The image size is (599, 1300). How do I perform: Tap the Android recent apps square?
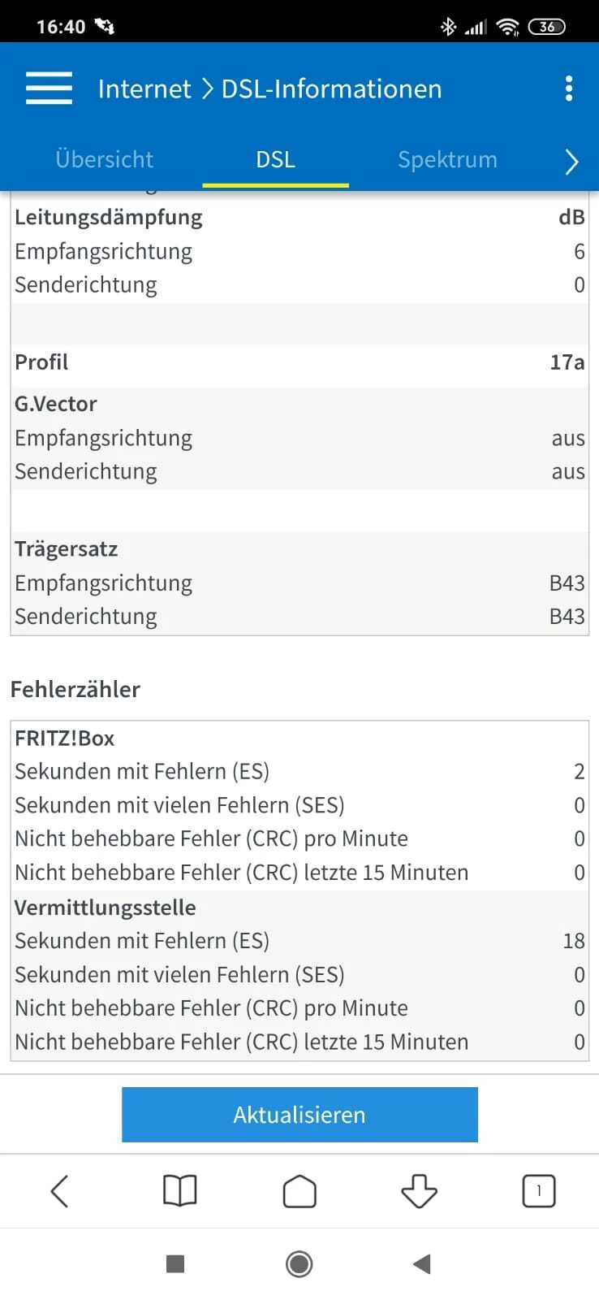tap(175, 1263)
